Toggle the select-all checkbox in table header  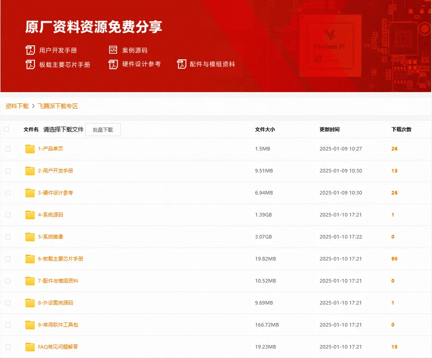[7, 129]
